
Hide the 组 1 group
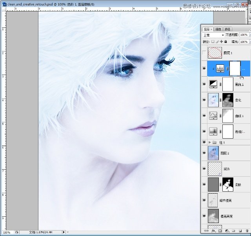point(204,142)
